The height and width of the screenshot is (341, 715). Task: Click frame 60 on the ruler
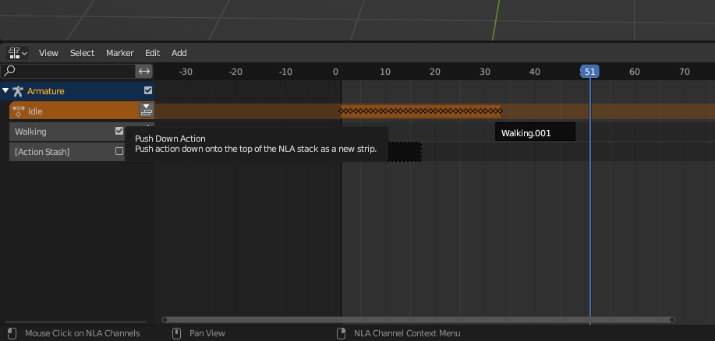634,72
